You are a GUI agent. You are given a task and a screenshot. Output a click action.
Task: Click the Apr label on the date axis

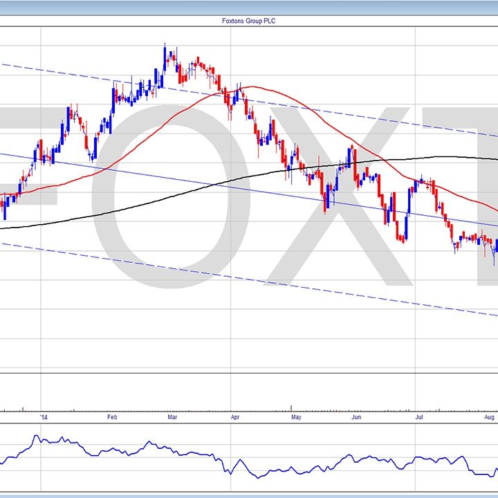pyautogui.click(x=235, y=417)
